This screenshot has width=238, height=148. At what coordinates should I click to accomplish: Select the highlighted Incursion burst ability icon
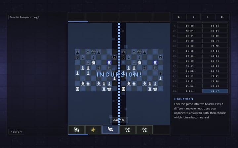[x=110, y=130]
